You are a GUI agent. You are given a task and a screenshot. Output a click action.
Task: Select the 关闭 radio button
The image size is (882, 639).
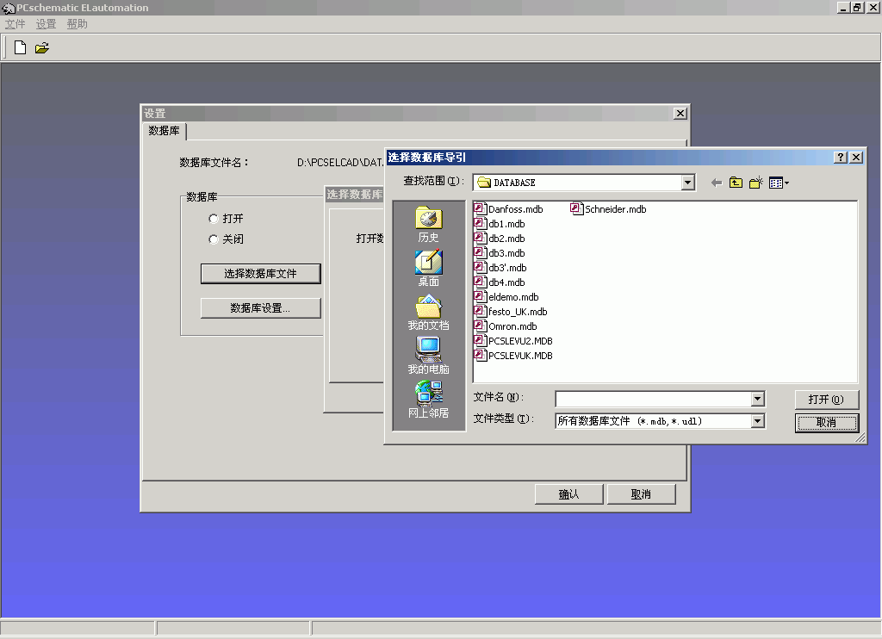(x=214, y=239)
